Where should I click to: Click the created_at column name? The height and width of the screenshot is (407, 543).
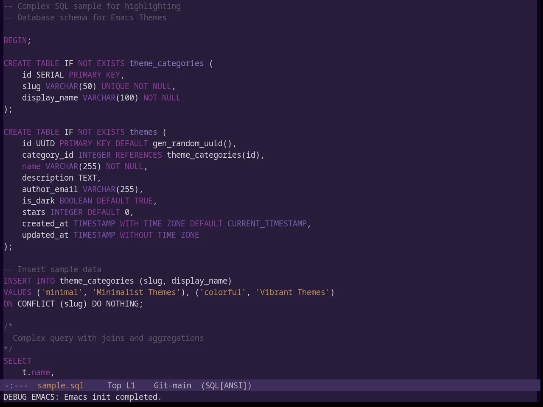(45, 223)
